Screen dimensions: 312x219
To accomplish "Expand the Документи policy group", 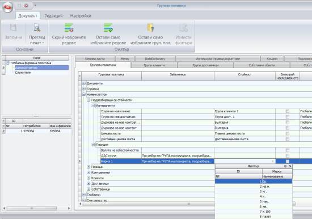I will (84, 83).
